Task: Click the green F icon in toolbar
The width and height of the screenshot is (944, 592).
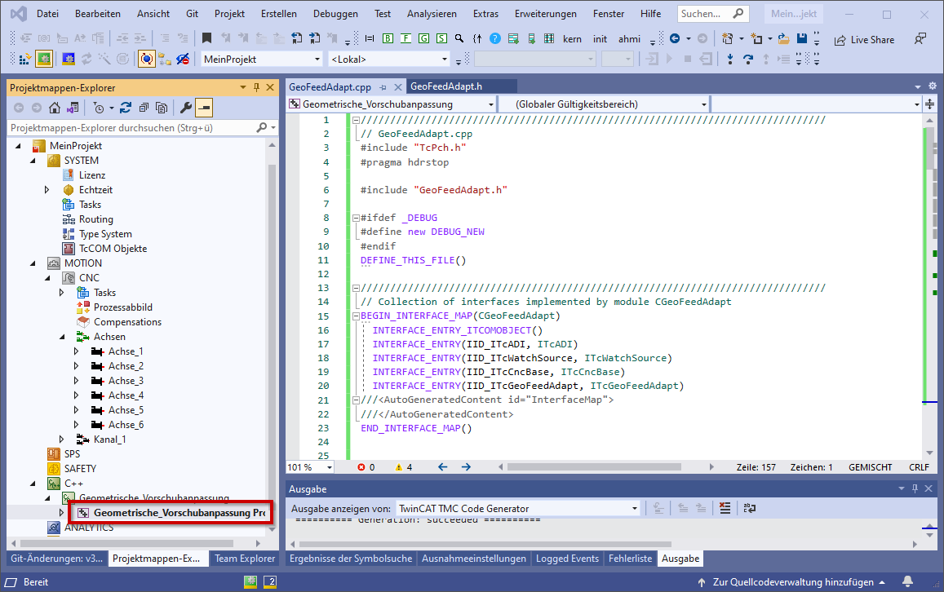Action: tap(406, 38)
